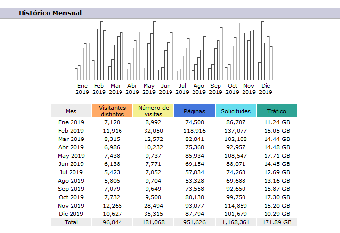Select the total 171.89 GB traffic cell
Image resolution: width=340 pixels, height=233 pixels.
tap(277, 222)
